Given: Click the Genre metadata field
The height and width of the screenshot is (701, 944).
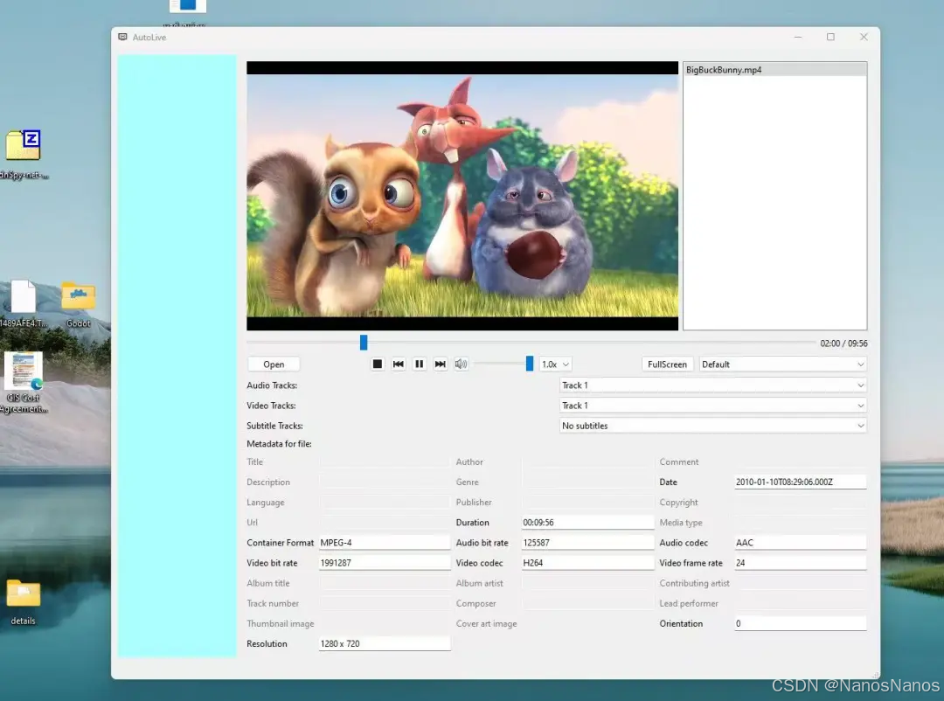Looking at the screenshot, I should tap(587, 482).
